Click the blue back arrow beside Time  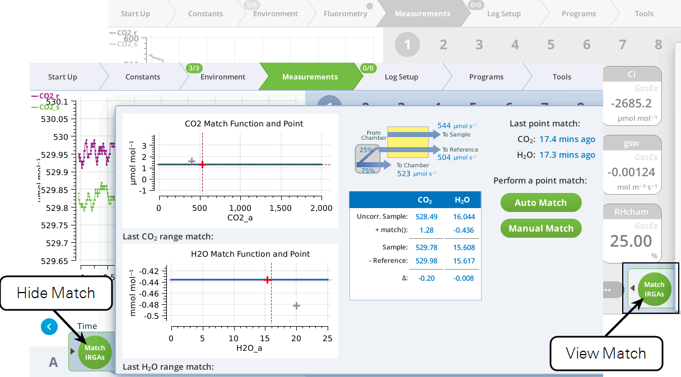(49, 326)
